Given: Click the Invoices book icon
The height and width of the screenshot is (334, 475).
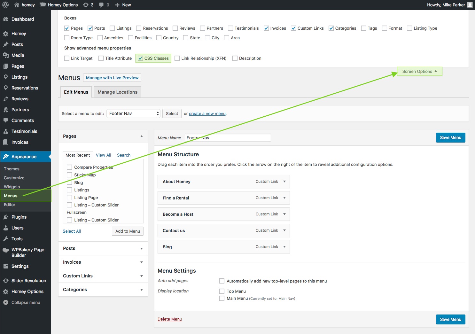Looking at the screenshot, I should pos(6,142).
